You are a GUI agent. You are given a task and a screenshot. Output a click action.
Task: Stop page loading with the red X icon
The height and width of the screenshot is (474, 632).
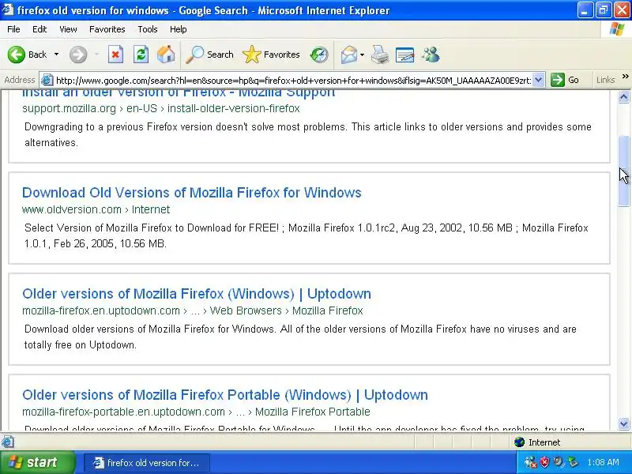click(x=115, y=55)
